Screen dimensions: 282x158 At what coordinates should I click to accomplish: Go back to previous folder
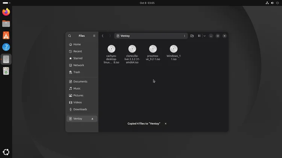coord(103,36)
